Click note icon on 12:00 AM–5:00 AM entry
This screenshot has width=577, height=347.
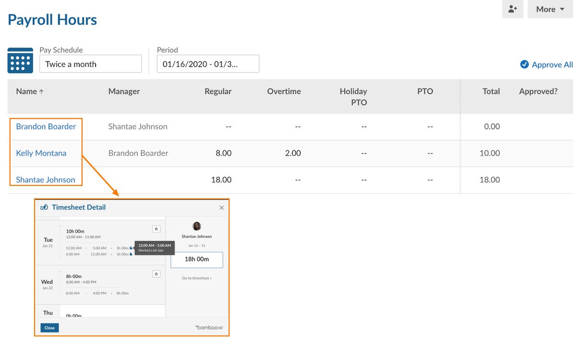click(131, 248)
